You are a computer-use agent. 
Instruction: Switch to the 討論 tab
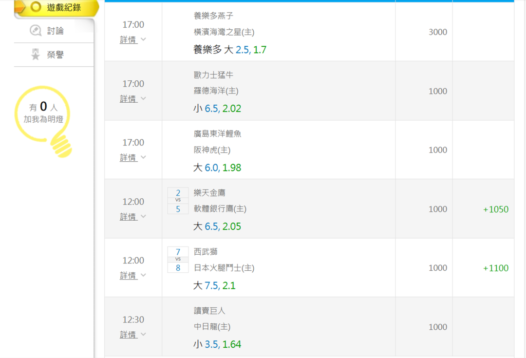coord(55,31)
